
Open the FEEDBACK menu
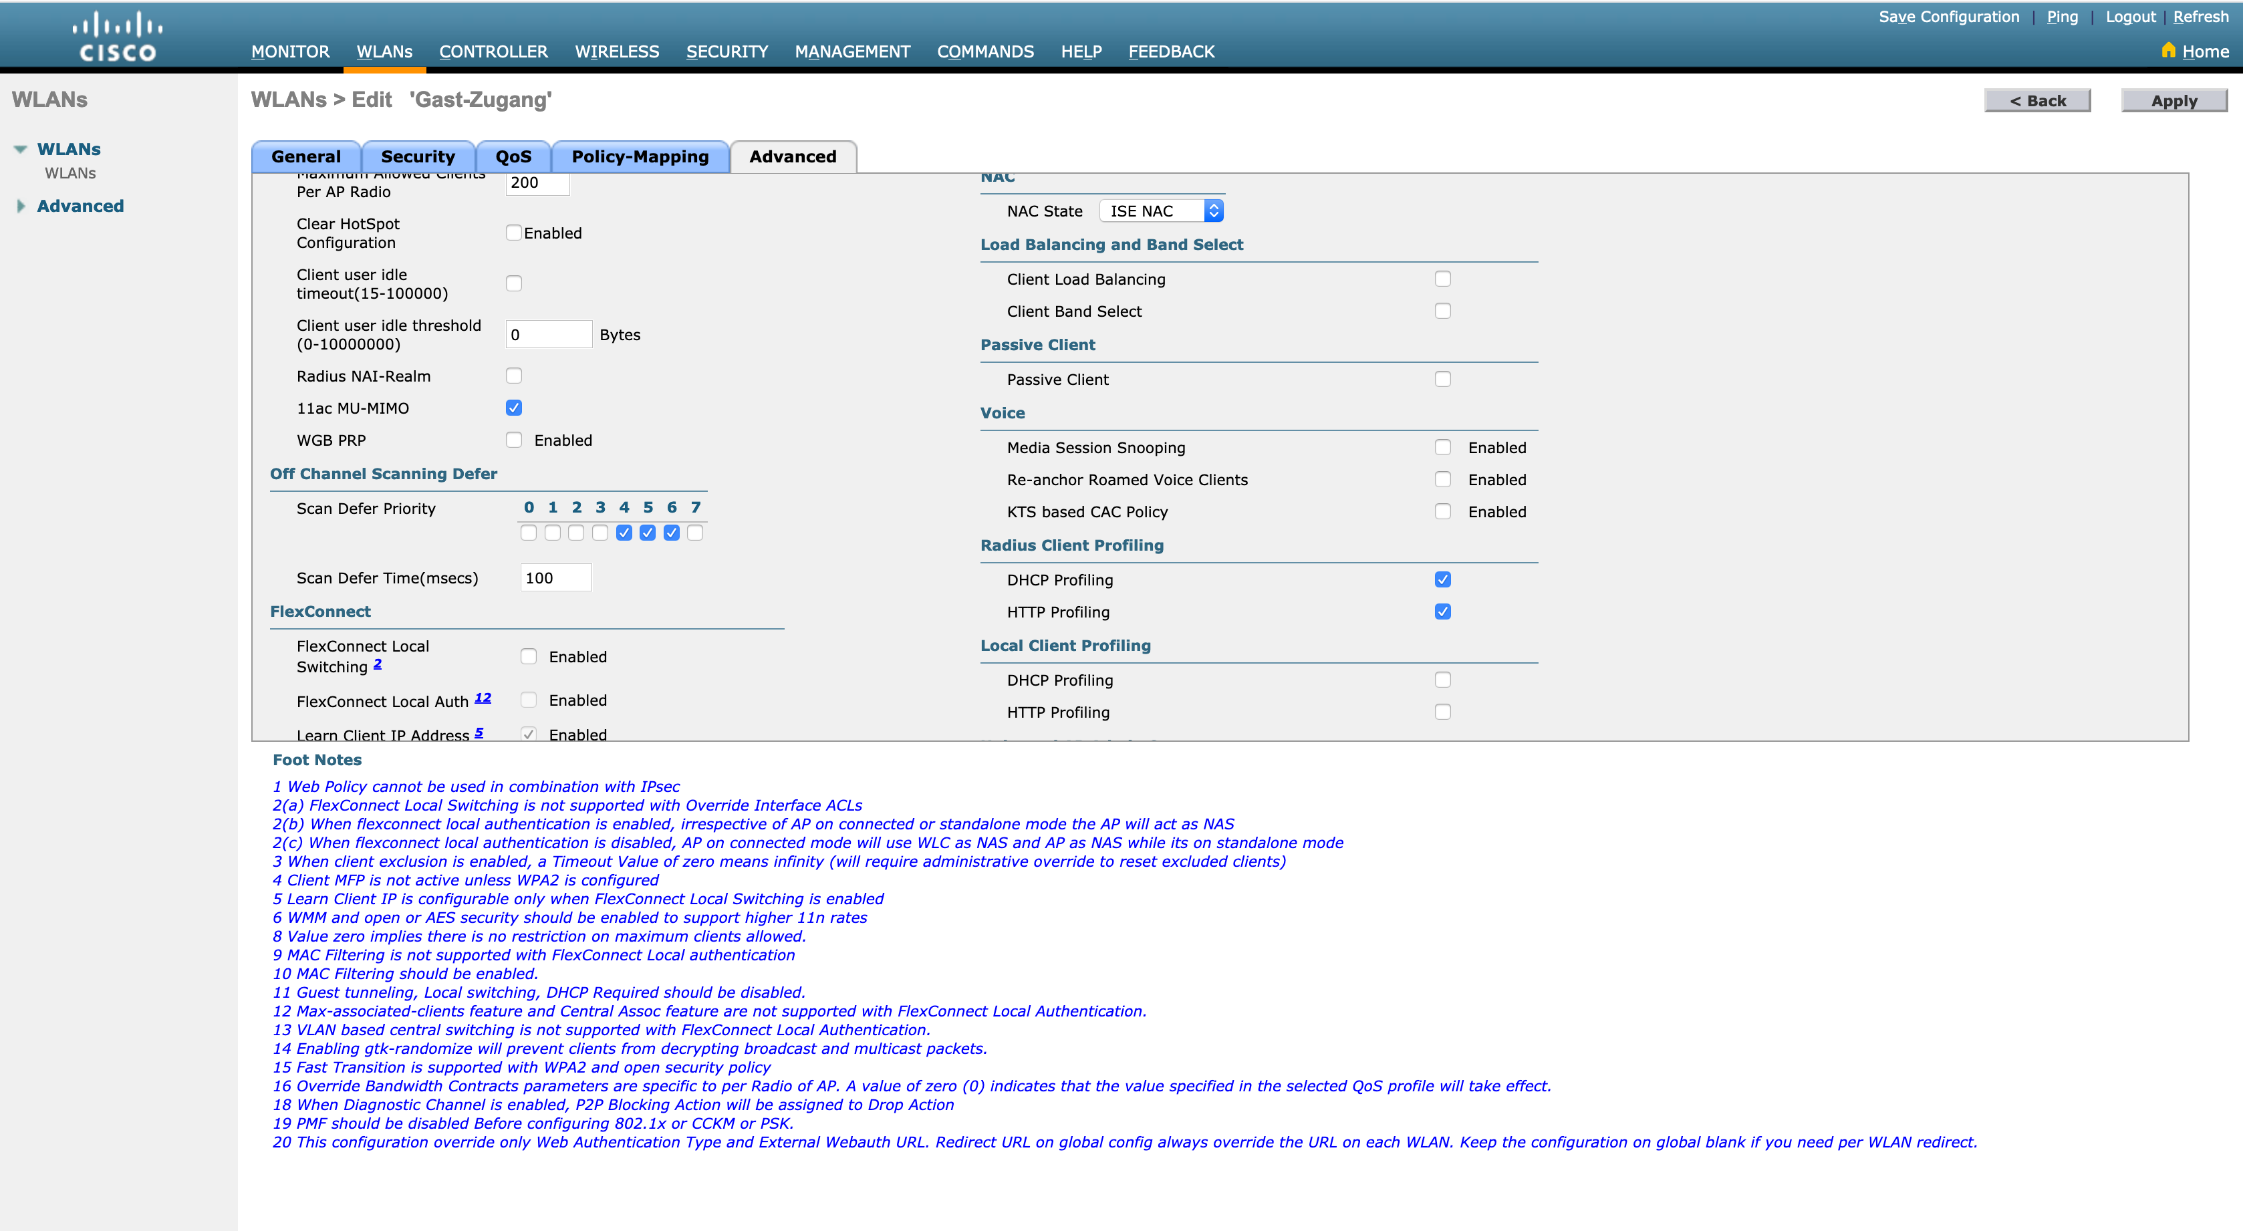tap(1171, 51)
